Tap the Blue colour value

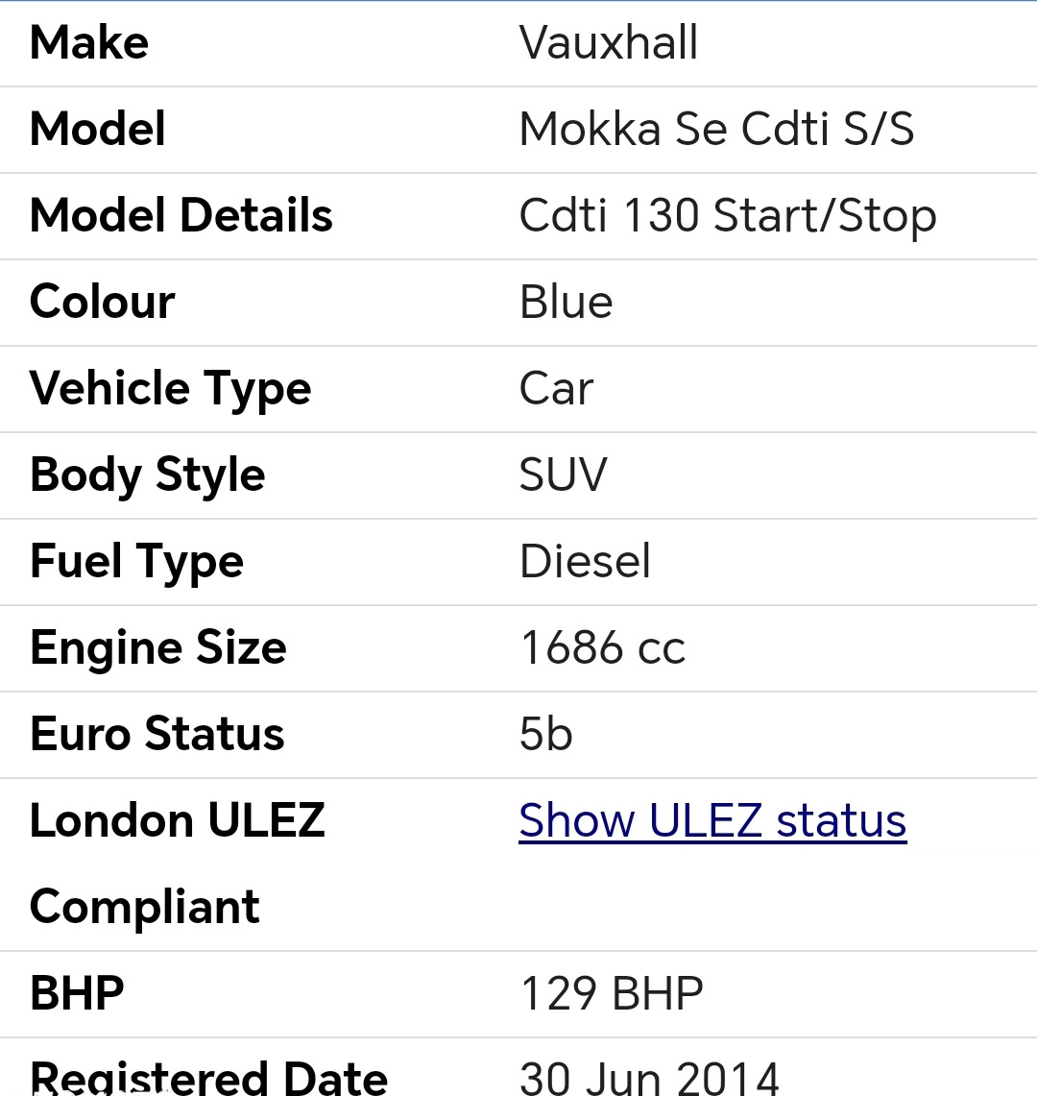[x=566, y=303]
